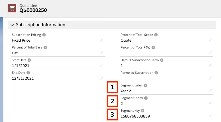
Task: Show help for Renewed Subscription
Action: pyautogui.click(x=156, y=73)
